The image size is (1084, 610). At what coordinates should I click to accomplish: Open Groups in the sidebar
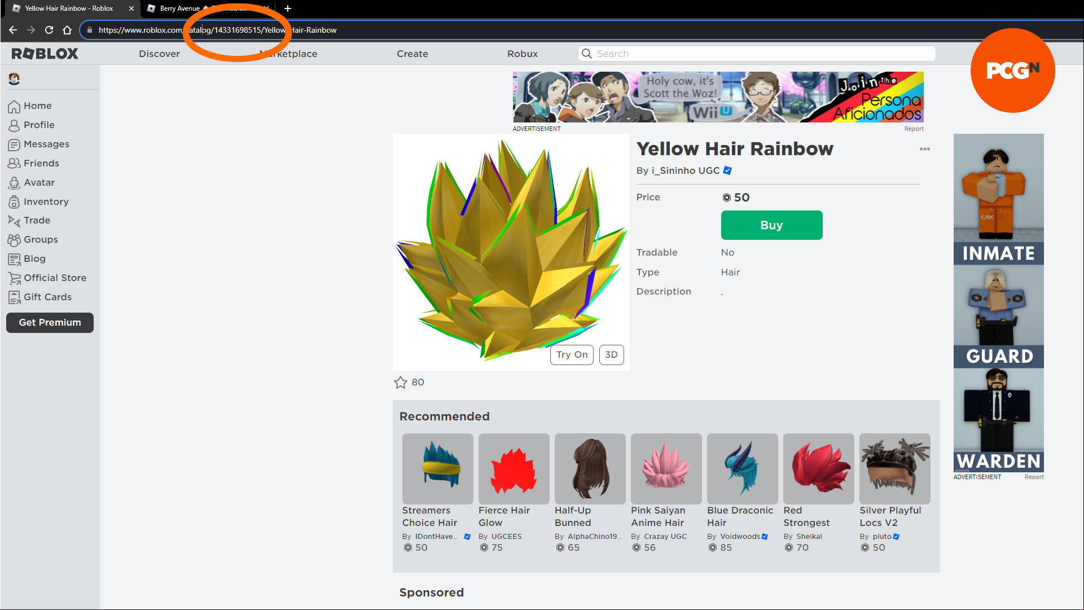[x=33, y=239]
